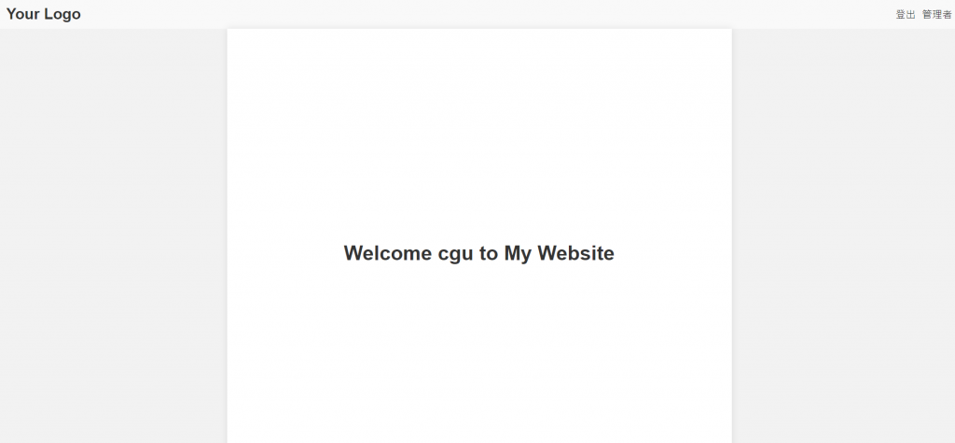955x443 pixels.
Task: Click the 登出 logout link
Action: click(905, 15)
